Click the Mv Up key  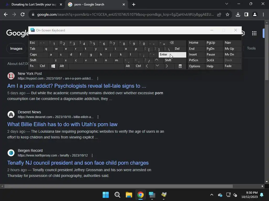coord(232,49)
